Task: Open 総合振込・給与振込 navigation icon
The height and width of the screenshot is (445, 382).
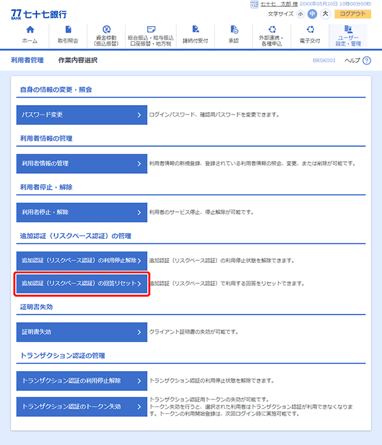Action: coord(150,29)
